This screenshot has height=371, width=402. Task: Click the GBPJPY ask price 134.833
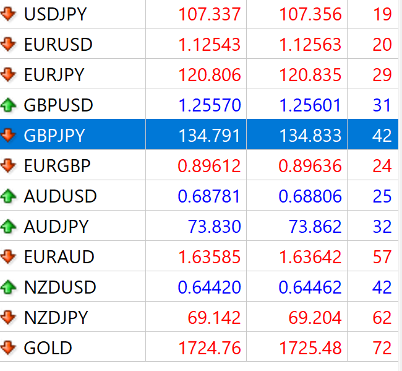tap(310, 136)
